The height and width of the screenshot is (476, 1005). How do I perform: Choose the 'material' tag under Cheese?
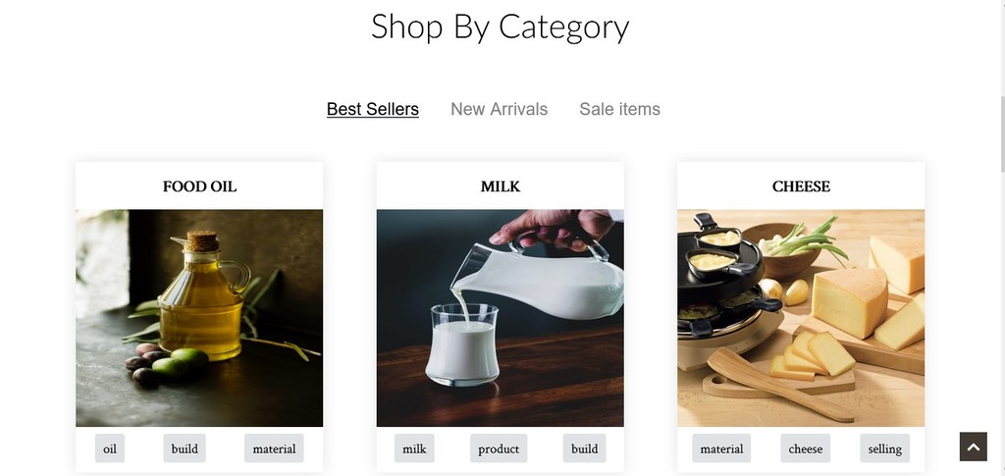click(721, 449)
